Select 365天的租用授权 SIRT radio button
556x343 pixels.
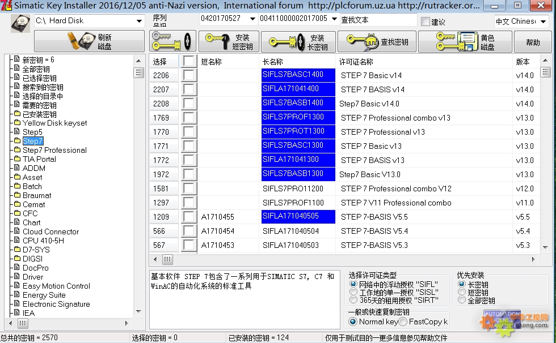353,300
